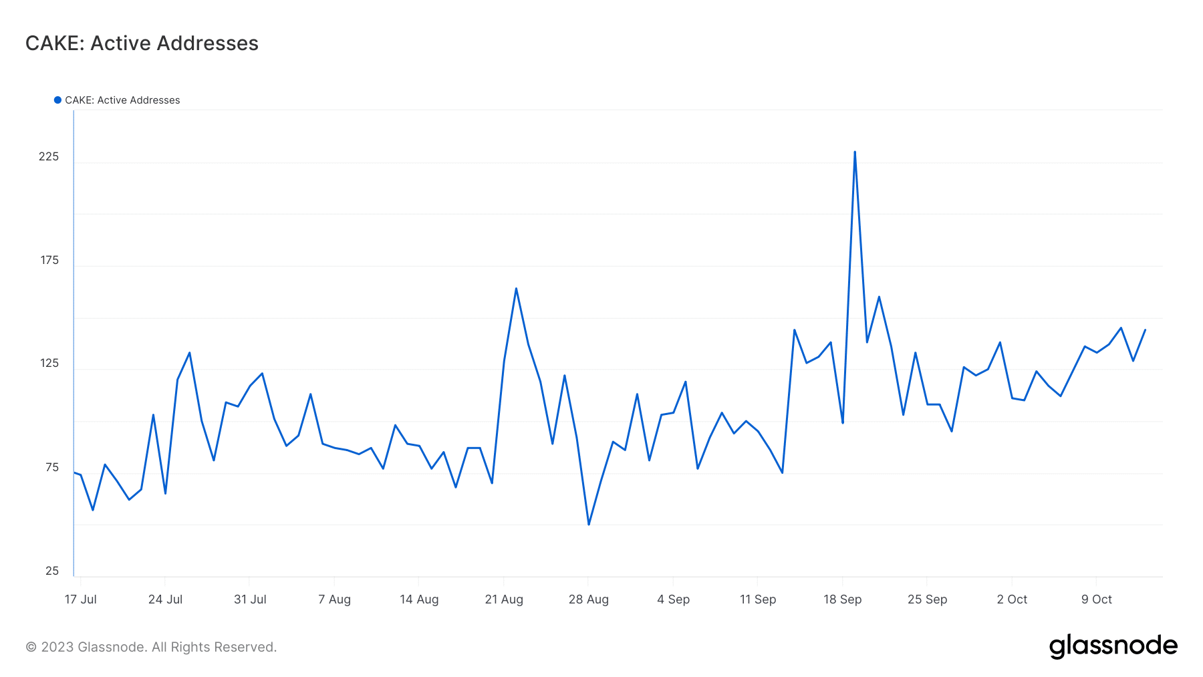
Task: Click the glassnode logo
Action: pos(1113,646)
